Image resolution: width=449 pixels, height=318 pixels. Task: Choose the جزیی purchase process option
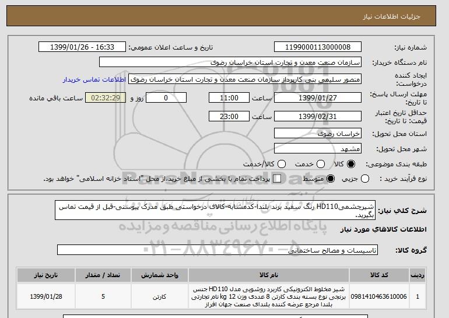point(365,179)
